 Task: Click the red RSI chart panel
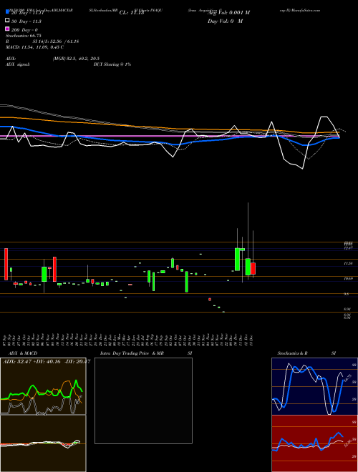point(314,443)
